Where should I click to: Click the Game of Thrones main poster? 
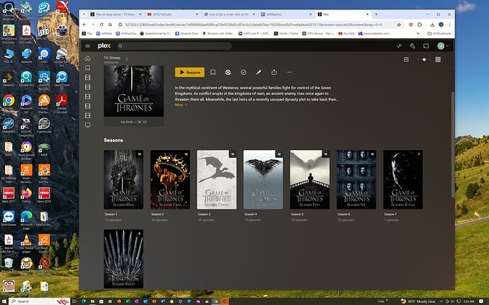tap(133, 91)
